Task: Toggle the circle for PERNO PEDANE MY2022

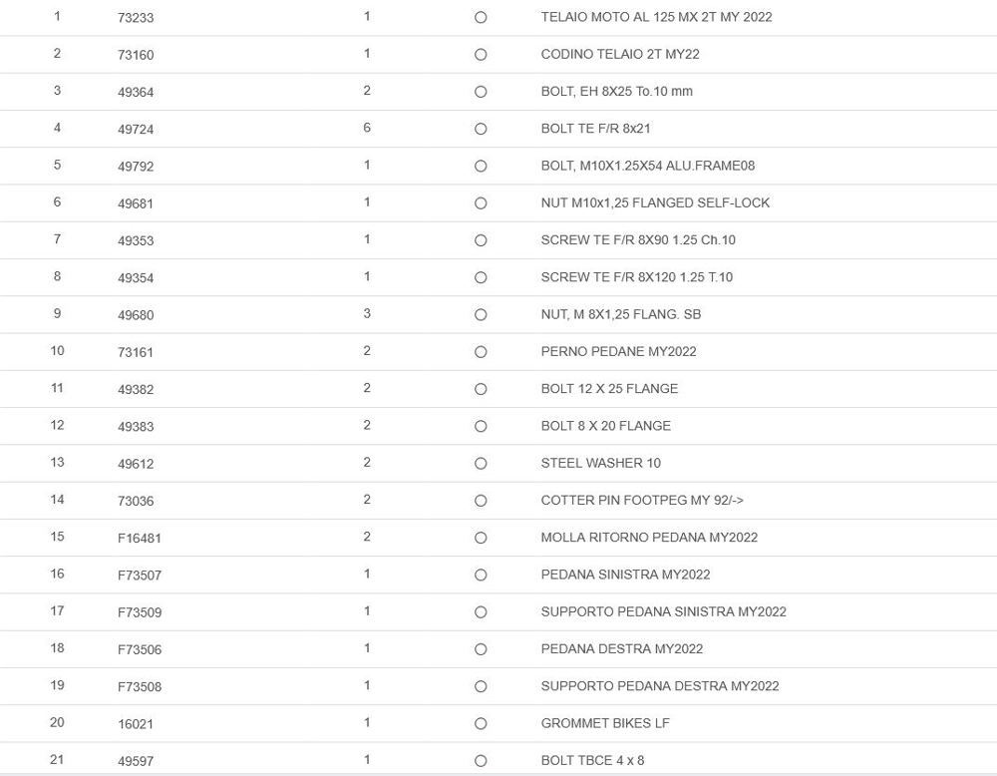Action: click(481, 352)
